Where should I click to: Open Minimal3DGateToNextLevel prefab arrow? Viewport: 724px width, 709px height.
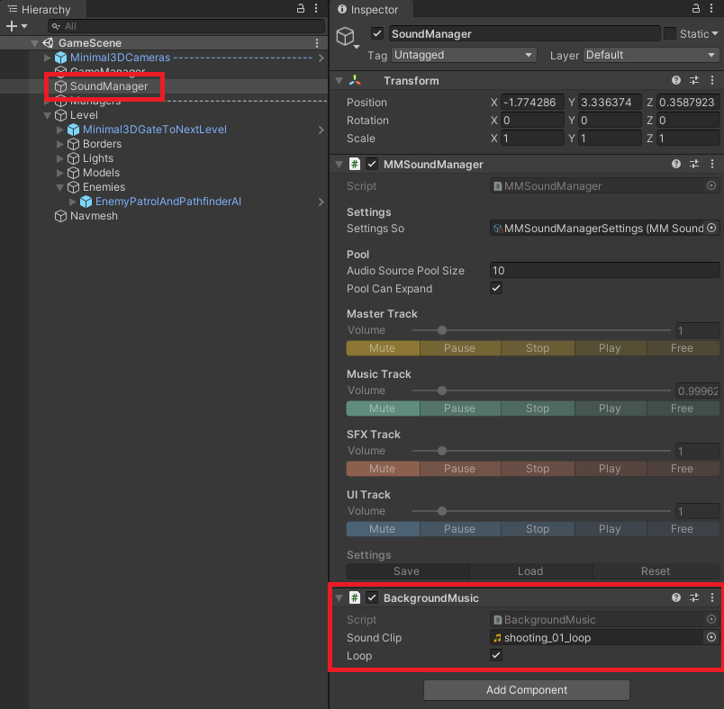coord(321,130)
